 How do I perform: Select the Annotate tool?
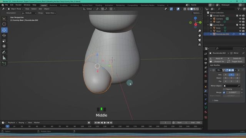4,52
